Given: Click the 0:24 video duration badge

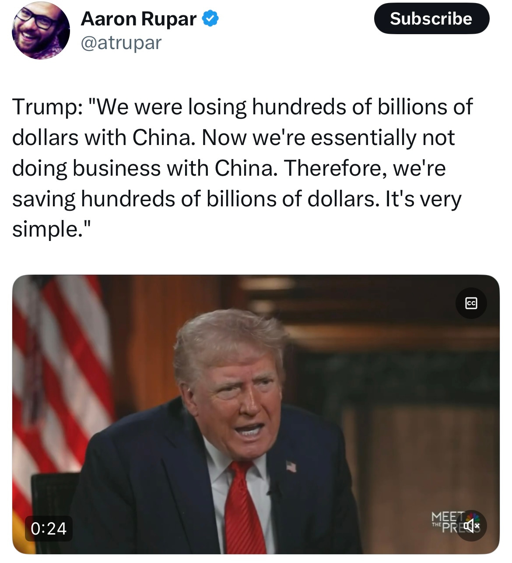Looking at the screenshot, I should 49,528.
